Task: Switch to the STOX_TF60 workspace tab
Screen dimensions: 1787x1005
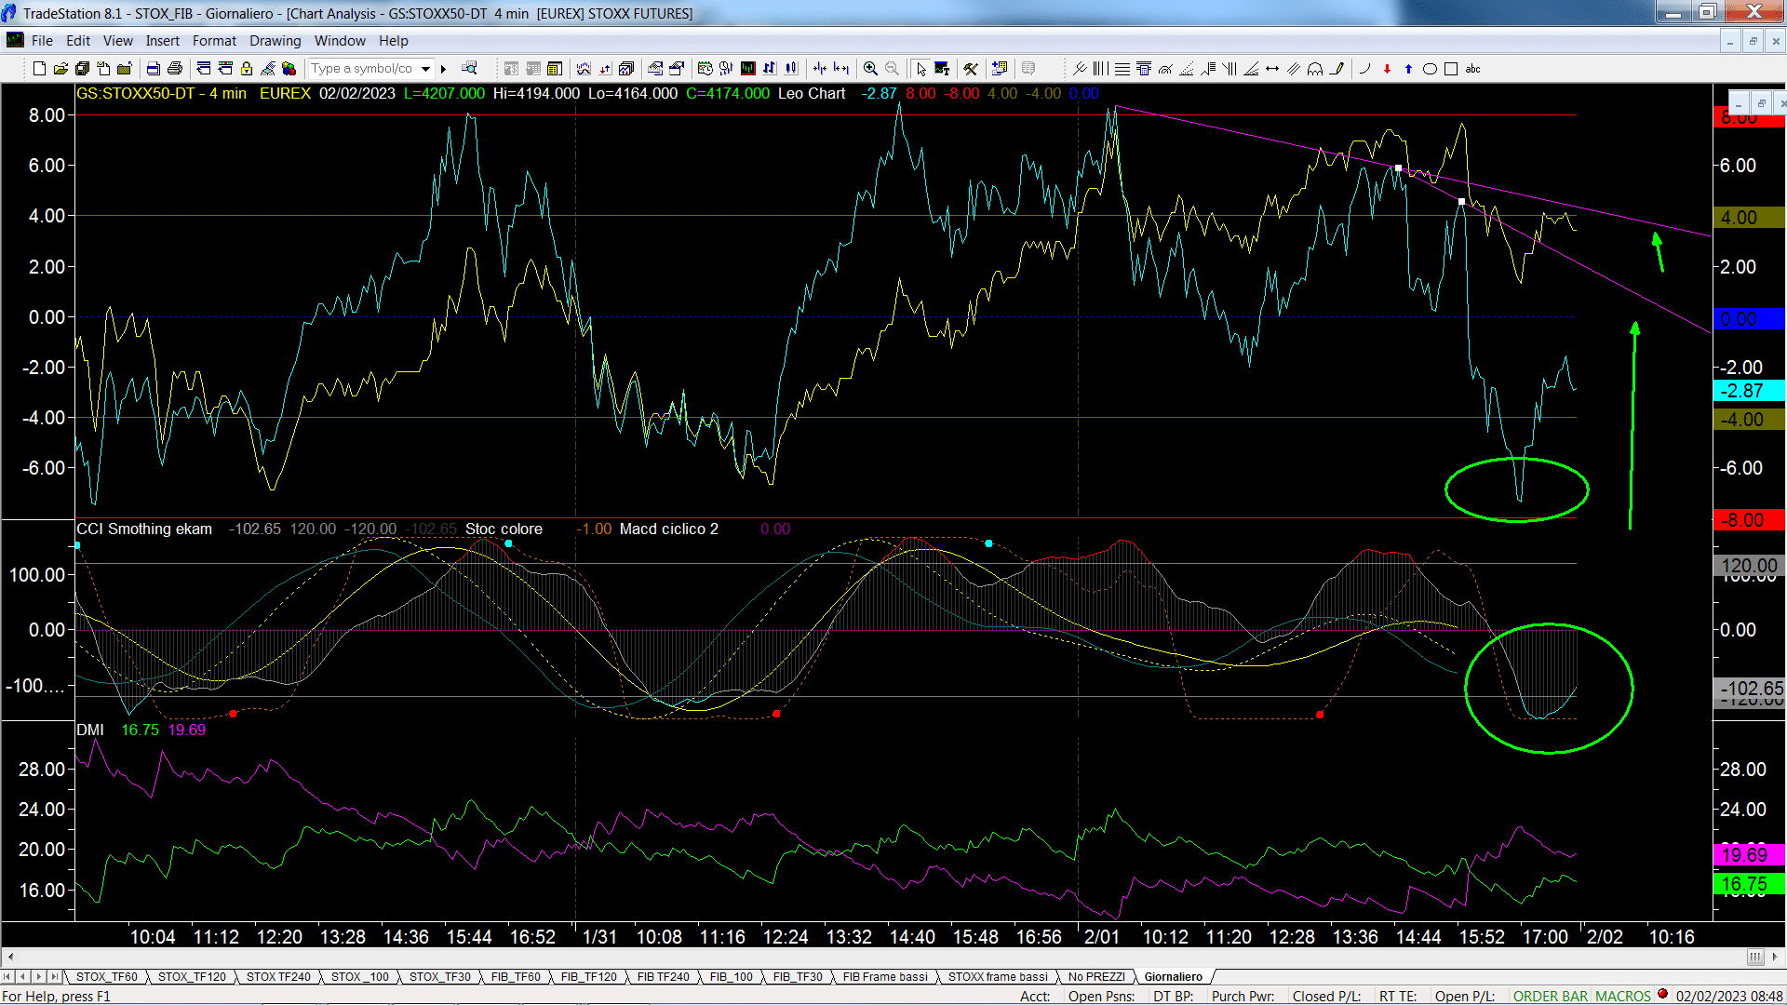Action: tap(106, 976)
